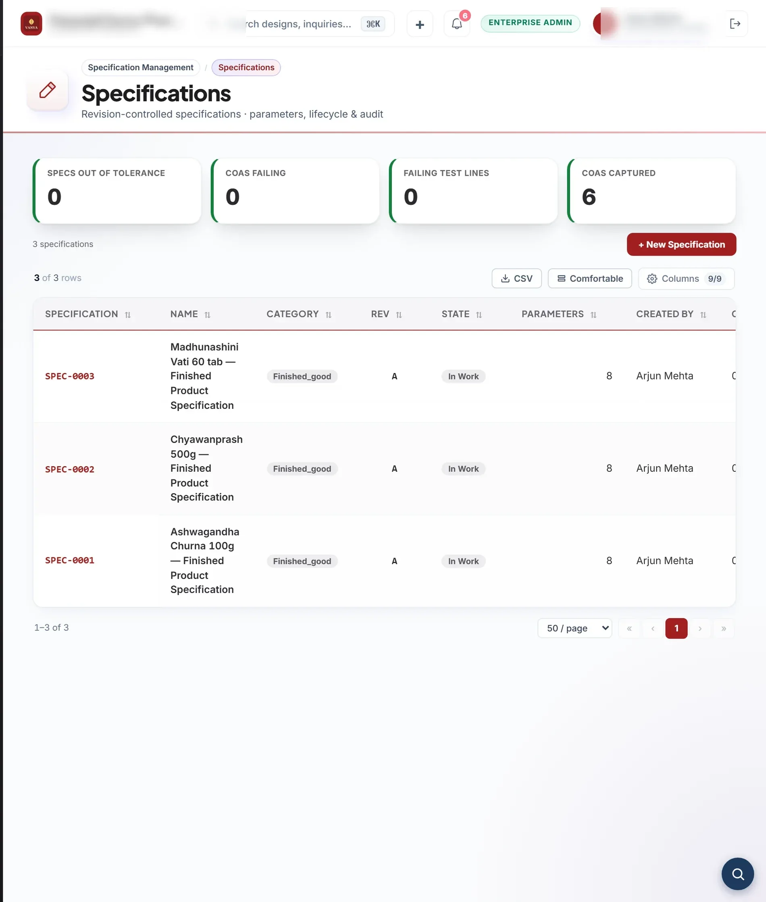Open the SPEC-0002 link
Screen dimensions: 766x902
tap(69, 469)
